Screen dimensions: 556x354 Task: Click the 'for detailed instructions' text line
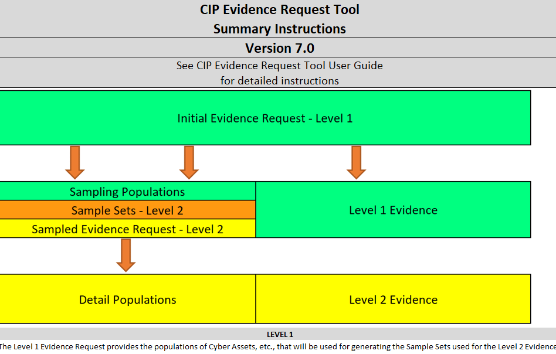tap(279, 80)
